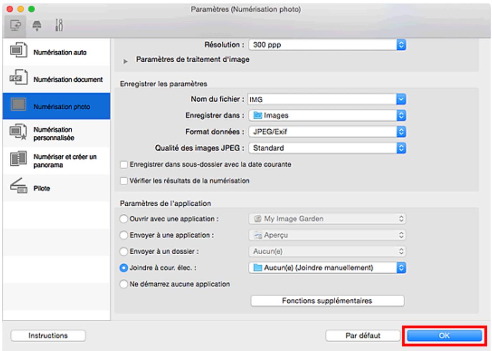
Task: Click the Fonctions supplémentaires button
Action: click(x=327, y=301)
